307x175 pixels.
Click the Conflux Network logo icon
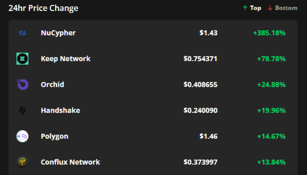23,162
